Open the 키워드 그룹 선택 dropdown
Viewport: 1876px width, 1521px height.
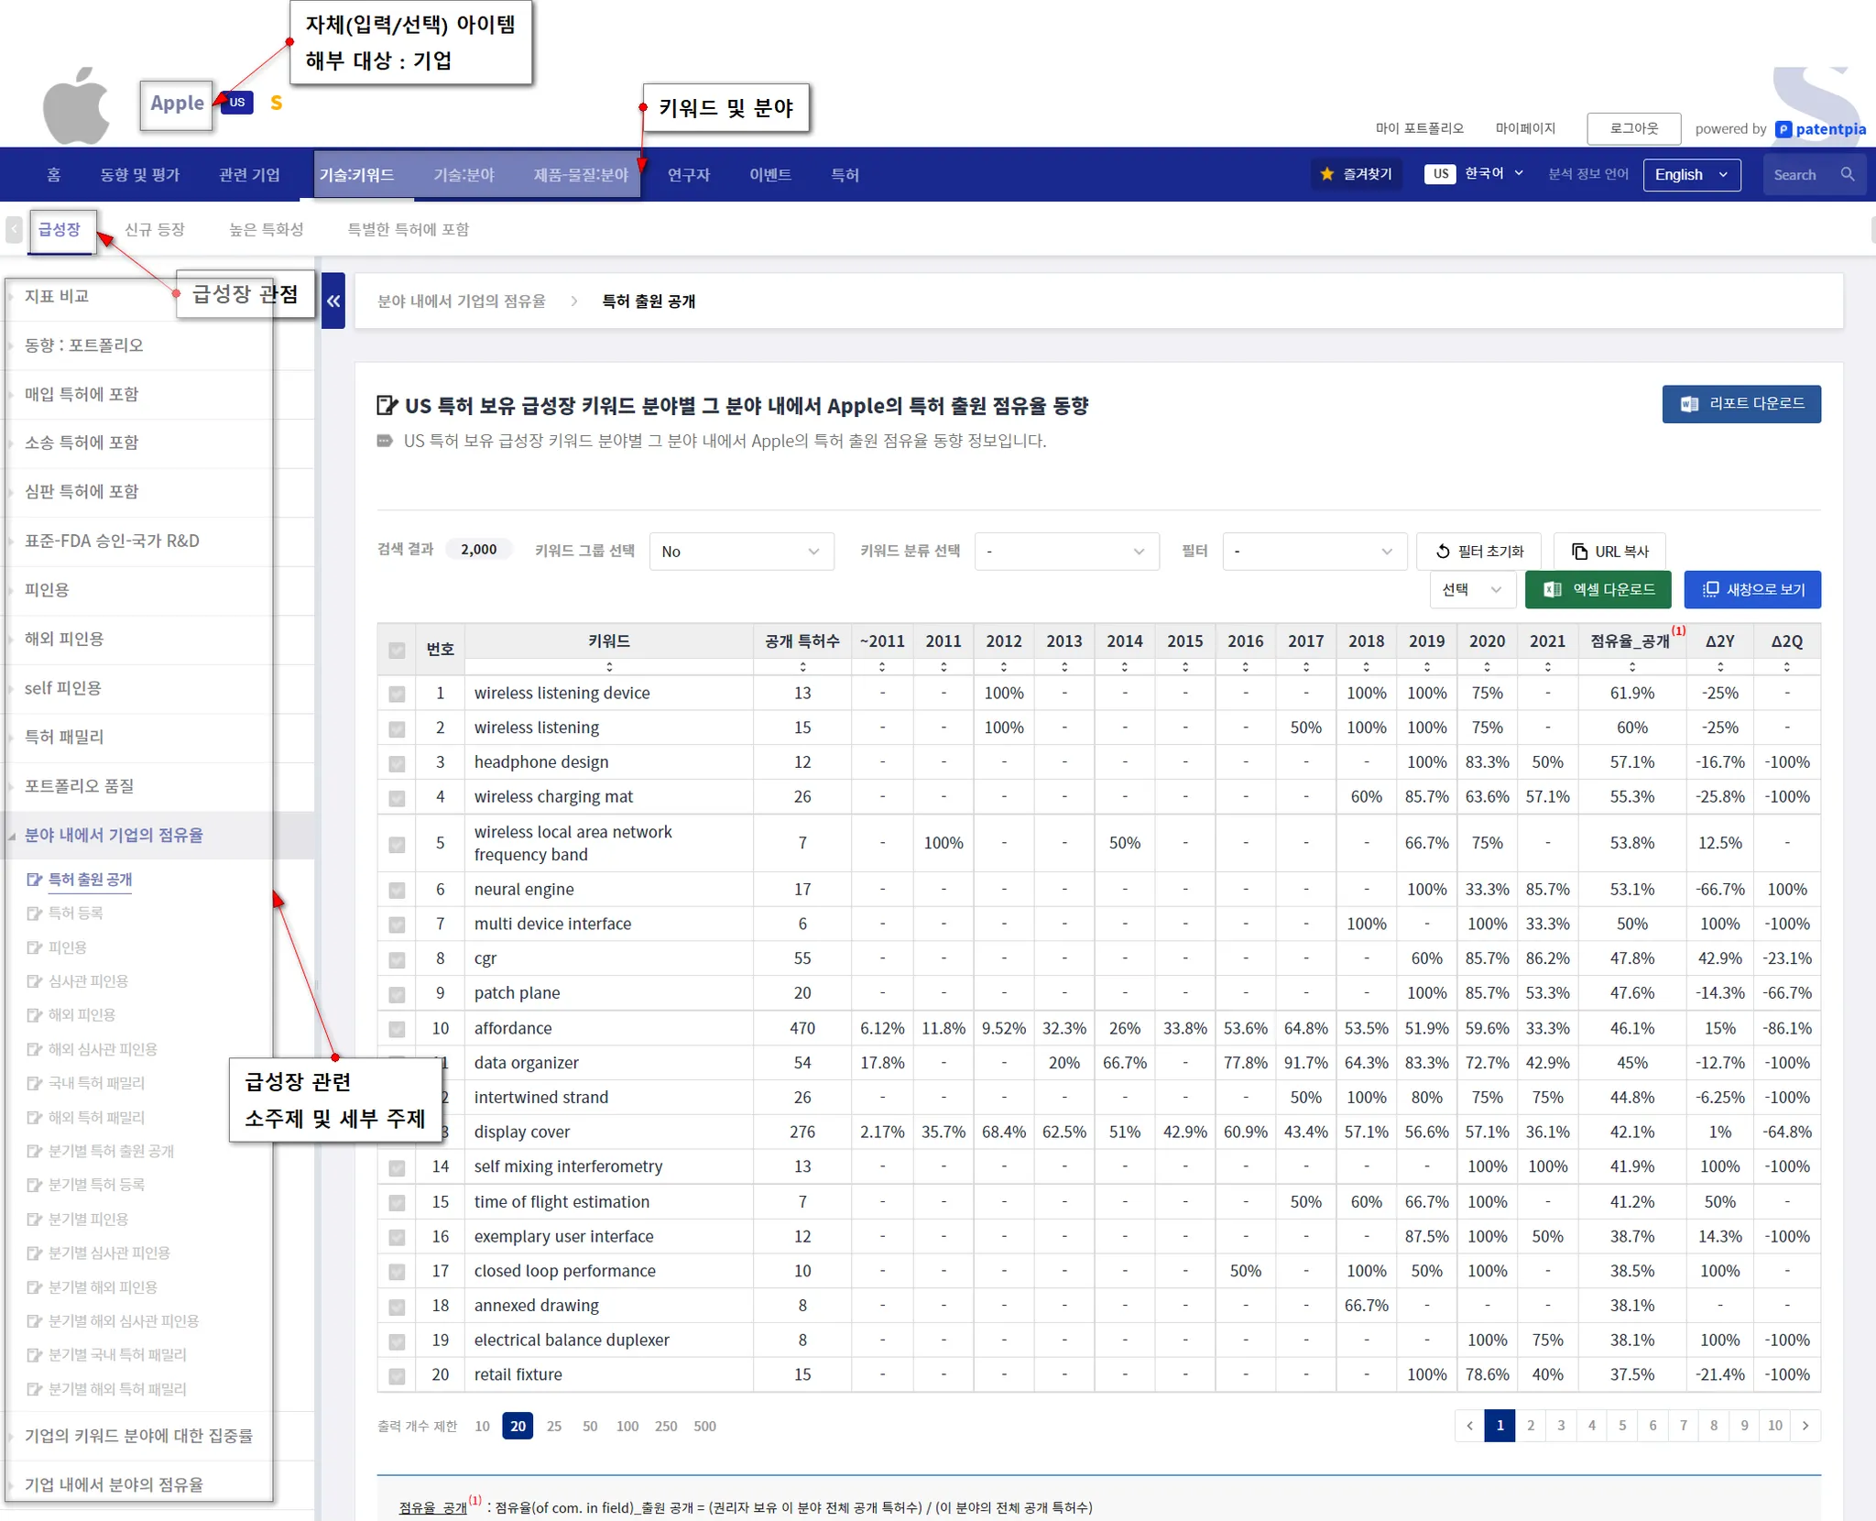coord(741,552)
